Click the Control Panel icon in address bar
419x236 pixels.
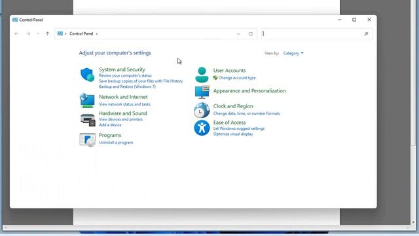point(60,33)
